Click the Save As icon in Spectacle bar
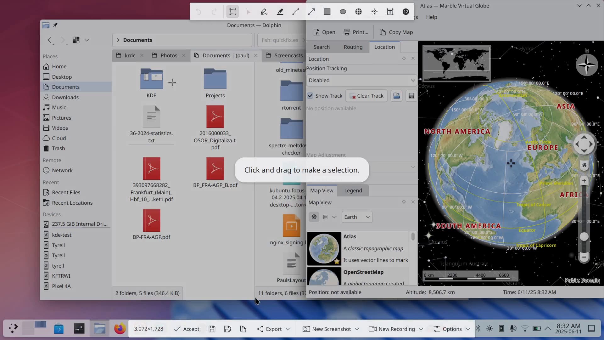This screenshot has width=604, height=340. [x=227, y=329]
